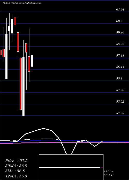Click the 61.34 price axis label

tap(120, 10)
